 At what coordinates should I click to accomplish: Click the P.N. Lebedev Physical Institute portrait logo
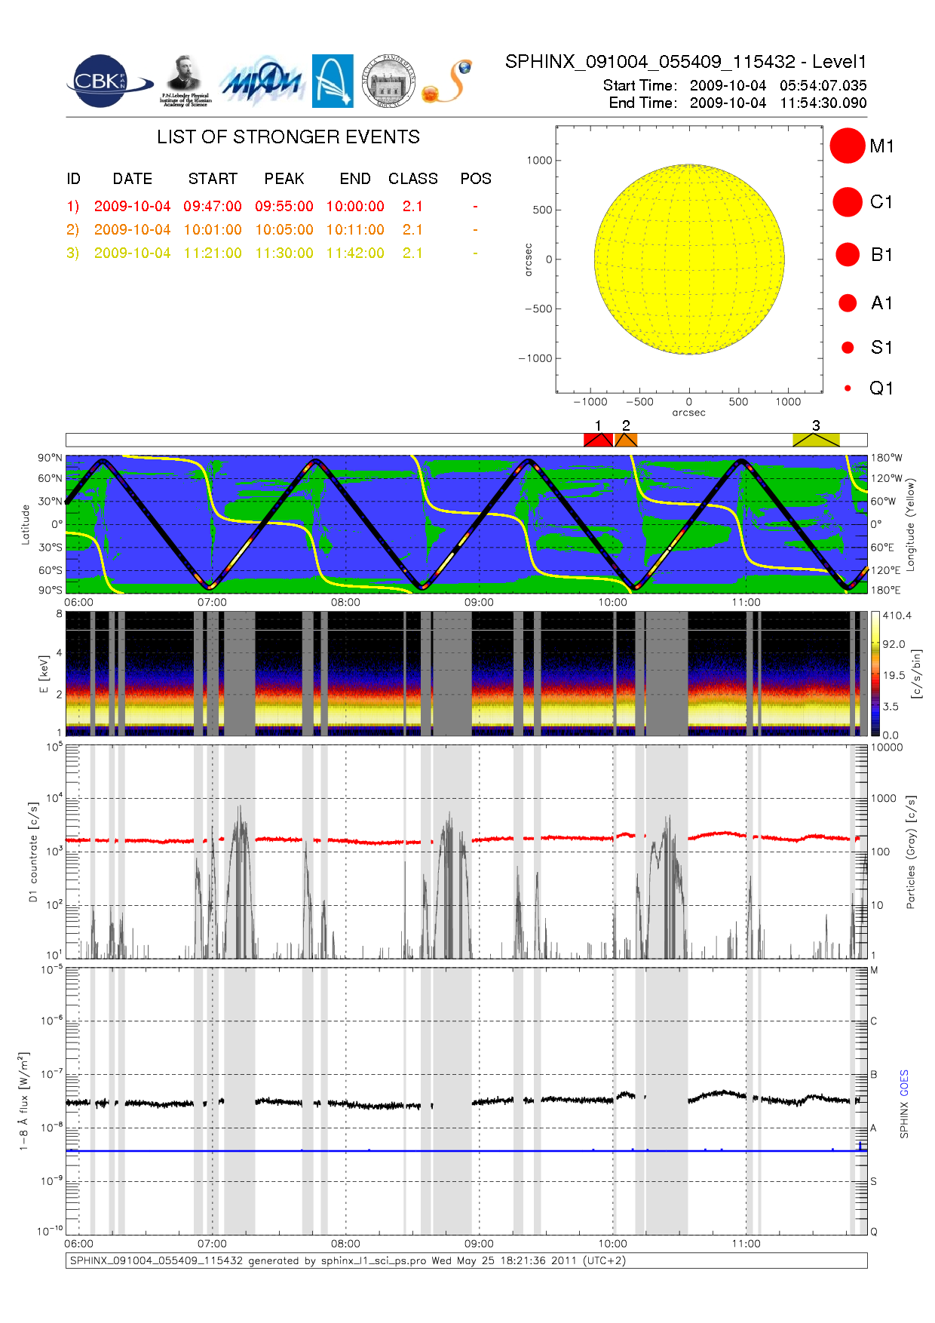[x=185, y=81]
